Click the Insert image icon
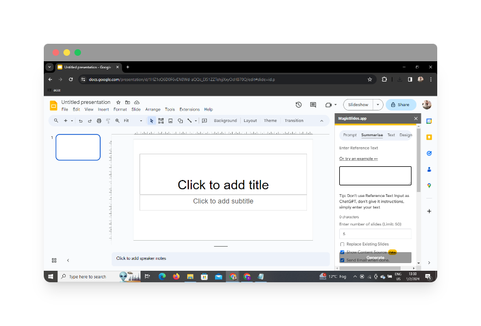Image resolution: width=481 pixels, height=326 pixels. point(171,121)
